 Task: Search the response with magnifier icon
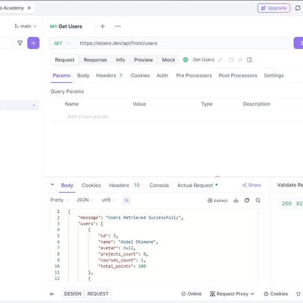(x=258, y=200)
